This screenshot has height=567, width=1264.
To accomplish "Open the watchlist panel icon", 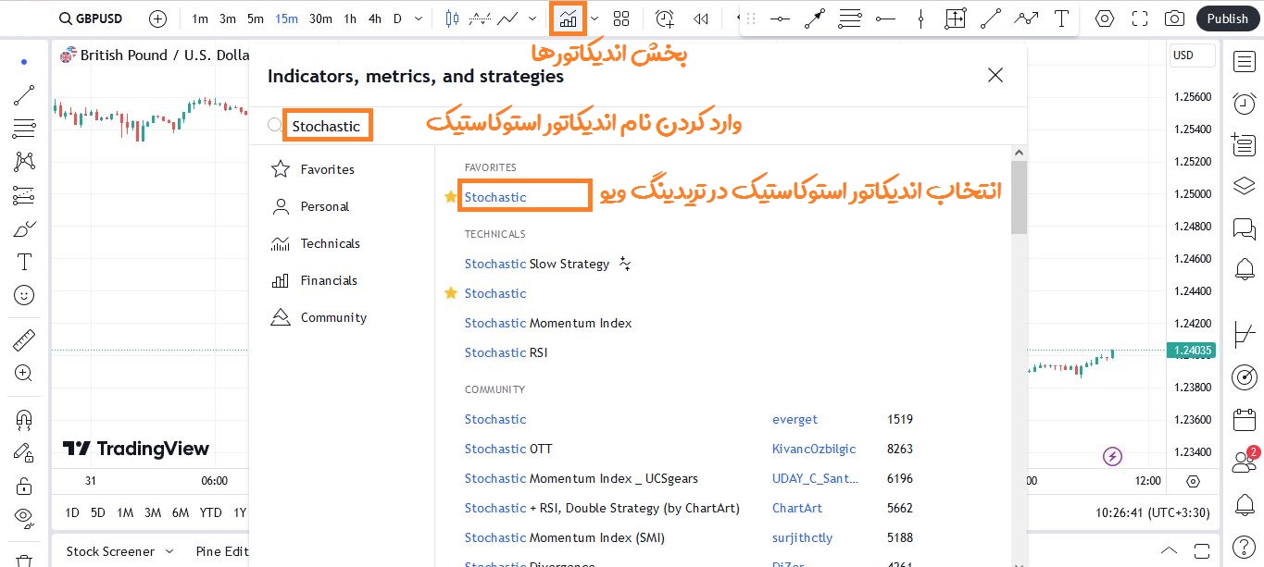I will [x=1244, y=62].
